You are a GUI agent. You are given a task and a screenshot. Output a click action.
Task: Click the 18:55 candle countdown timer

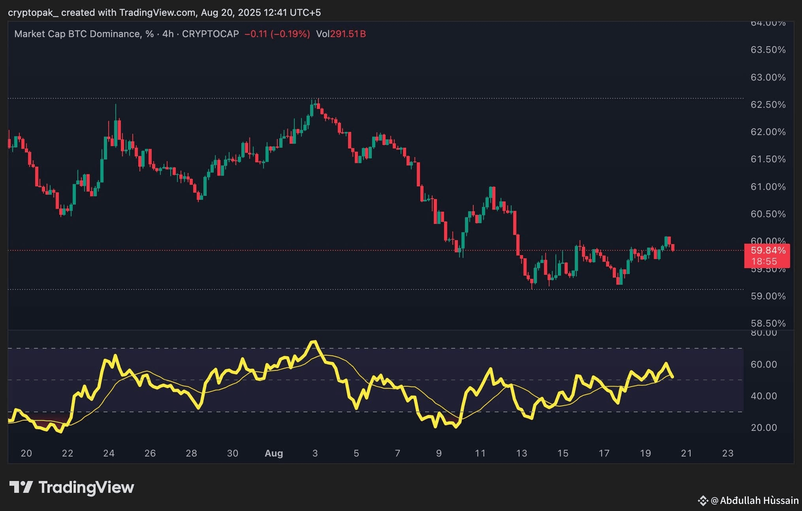coord(764,261)
